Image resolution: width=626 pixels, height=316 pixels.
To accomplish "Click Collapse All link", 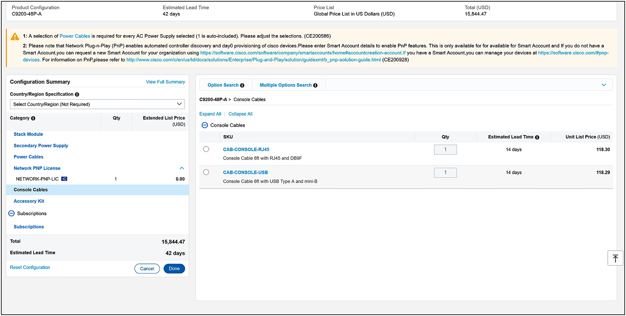I will [241, 114].
